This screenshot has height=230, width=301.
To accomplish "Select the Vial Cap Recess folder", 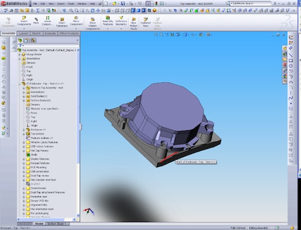I will (40, 150).
